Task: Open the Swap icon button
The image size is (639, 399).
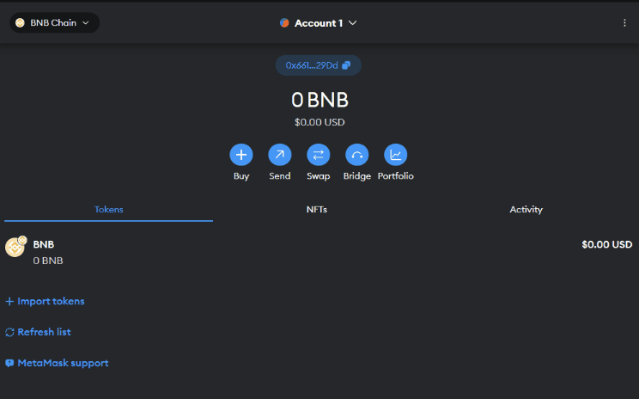Action: click(x=318, y=155)
